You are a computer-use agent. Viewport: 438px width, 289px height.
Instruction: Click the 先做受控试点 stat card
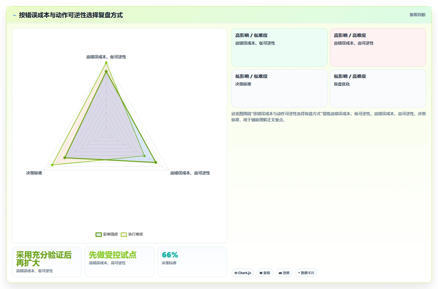pos(119,262)
